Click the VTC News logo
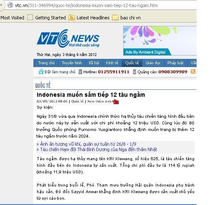 68,39
